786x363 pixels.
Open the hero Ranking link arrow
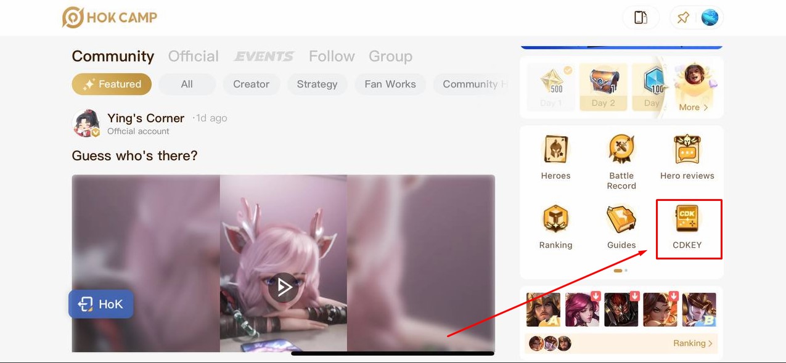(693, 343)
